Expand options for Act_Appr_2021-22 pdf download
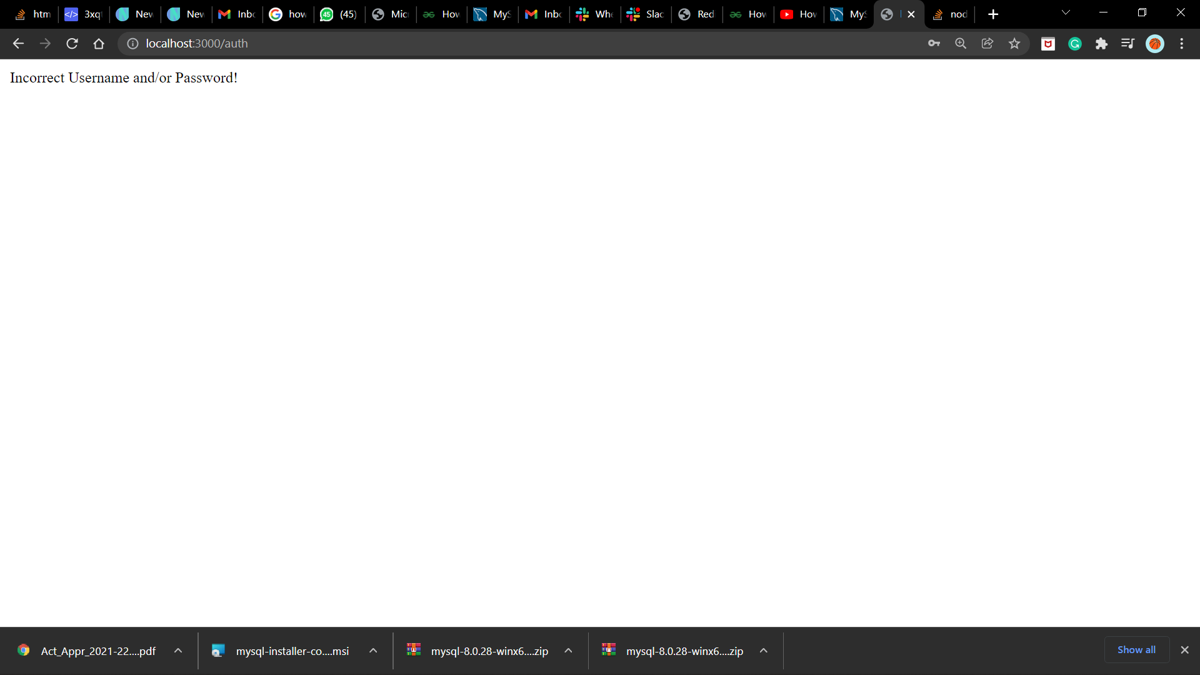1200x675 pixels. (x=178, y=651)
